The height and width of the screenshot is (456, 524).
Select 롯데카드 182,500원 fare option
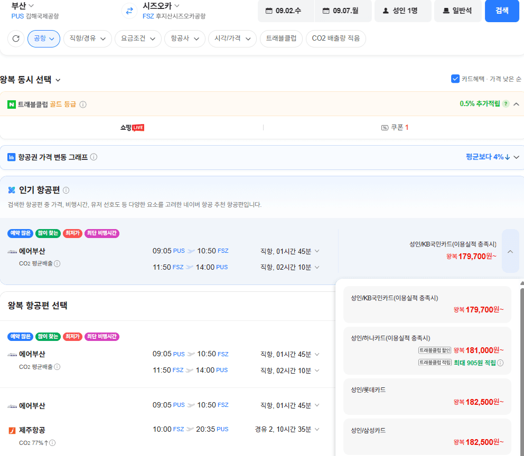coord(427,396)
